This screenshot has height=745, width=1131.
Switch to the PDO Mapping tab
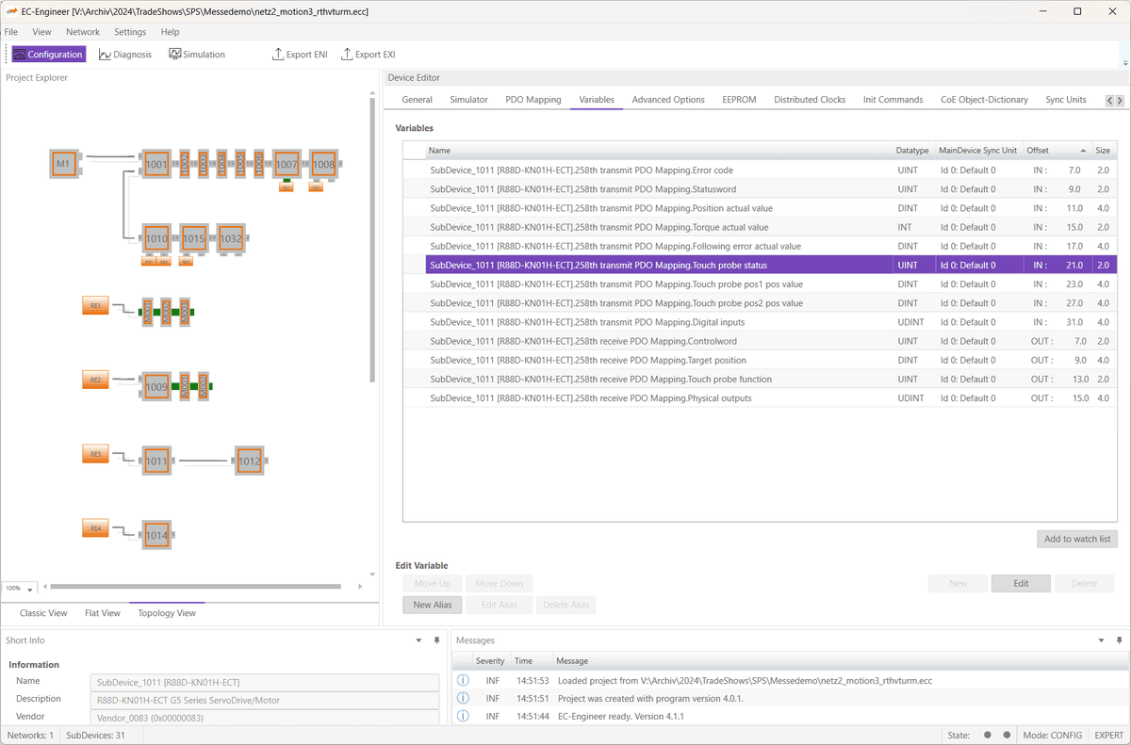point(533,100)
